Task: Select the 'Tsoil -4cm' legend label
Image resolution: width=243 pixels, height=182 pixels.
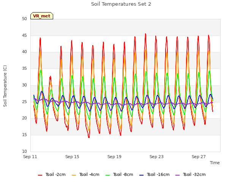Action: click(x=89, y=174)
